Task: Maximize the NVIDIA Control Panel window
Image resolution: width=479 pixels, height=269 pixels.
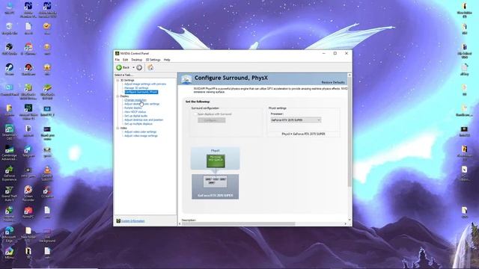Action: [x=335, y=53]
